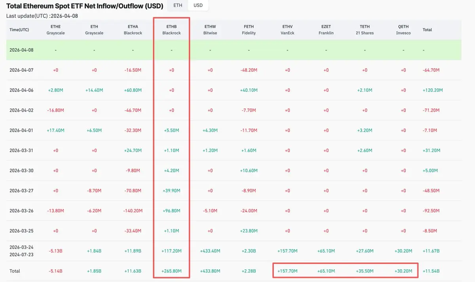Screen dimensions: 475x282
Task: Click the +4.30M Bitwise cell
Action: 210,130
